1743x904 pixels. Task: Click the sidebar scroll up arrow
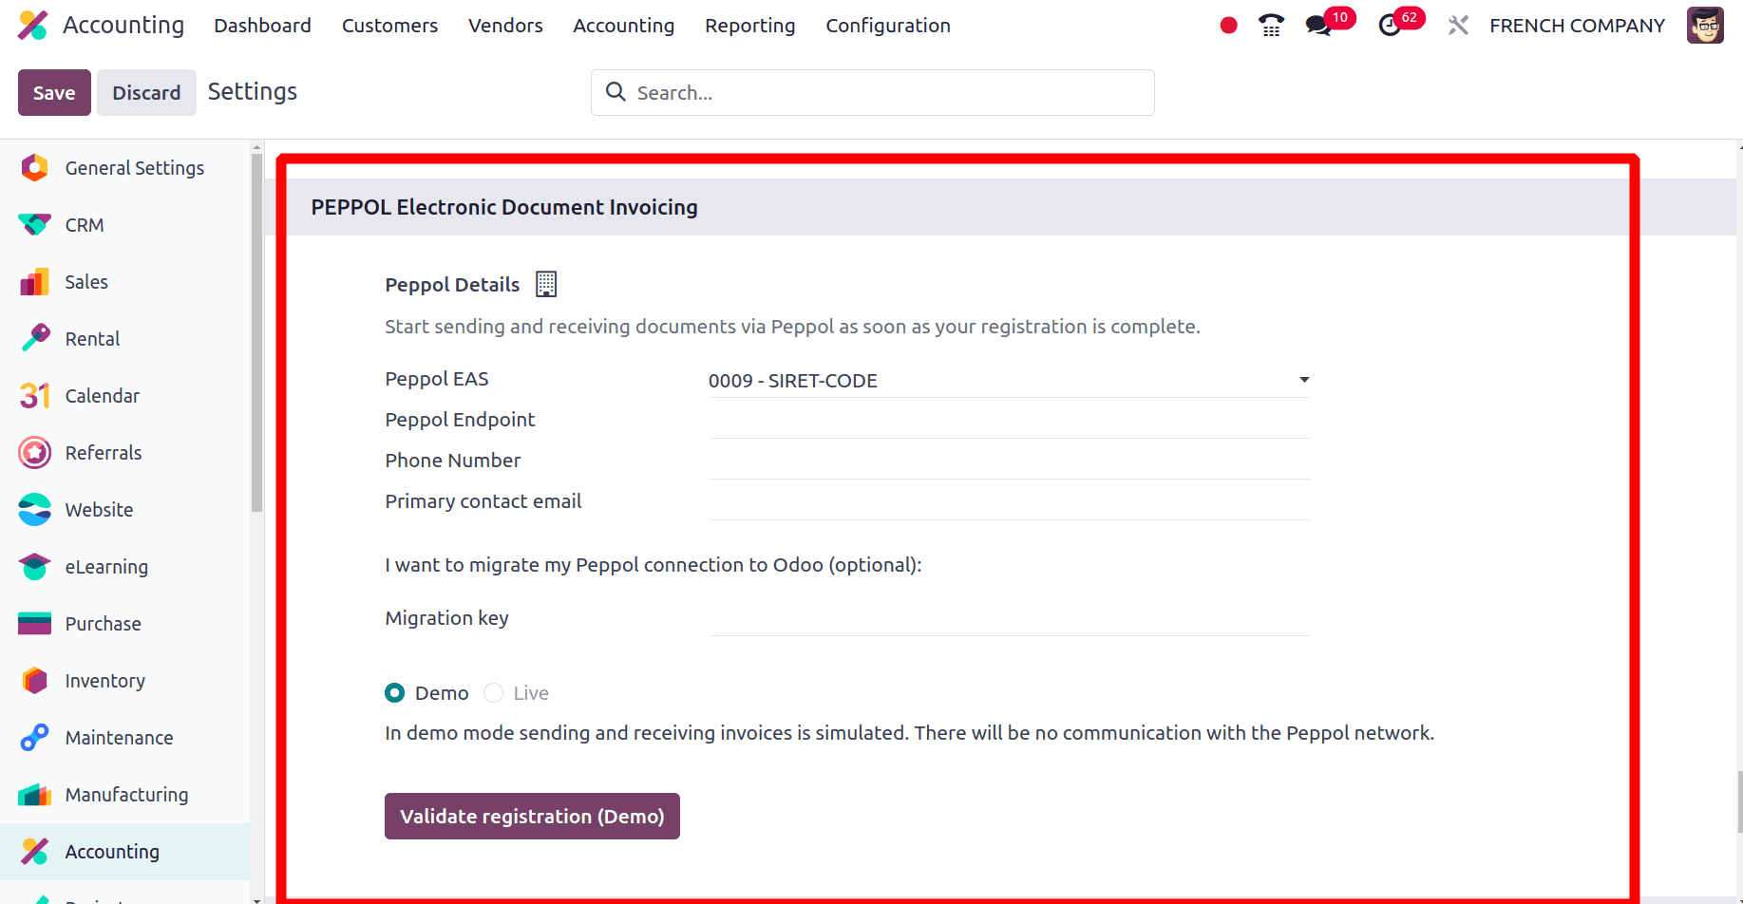[256, 147]
